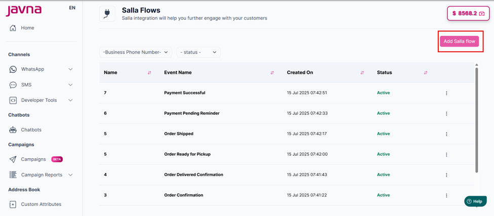Click the WhatsApp icon in sidebar
The image size is (494, 216).
[x=13, y=69]
